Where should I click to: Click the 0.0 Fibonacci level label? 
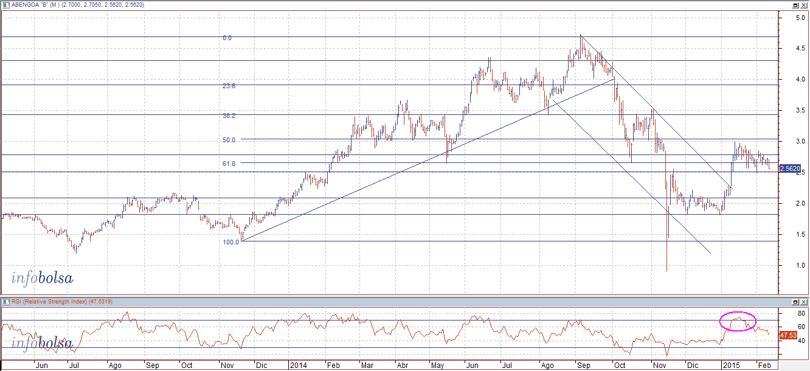point(227,38)
